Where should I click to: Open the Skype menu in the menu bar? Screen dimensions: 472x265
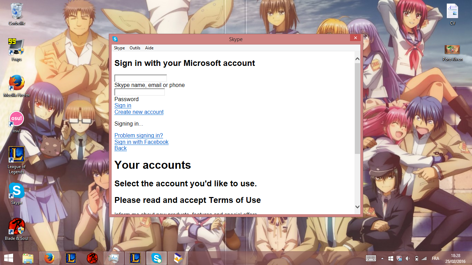(120, 48)
